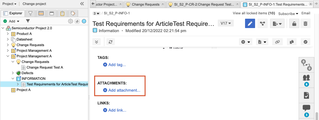Expand the Test Requirements for ArticleTest item
319x120 pixels.
pyautogui.click(x=18, y=84)
